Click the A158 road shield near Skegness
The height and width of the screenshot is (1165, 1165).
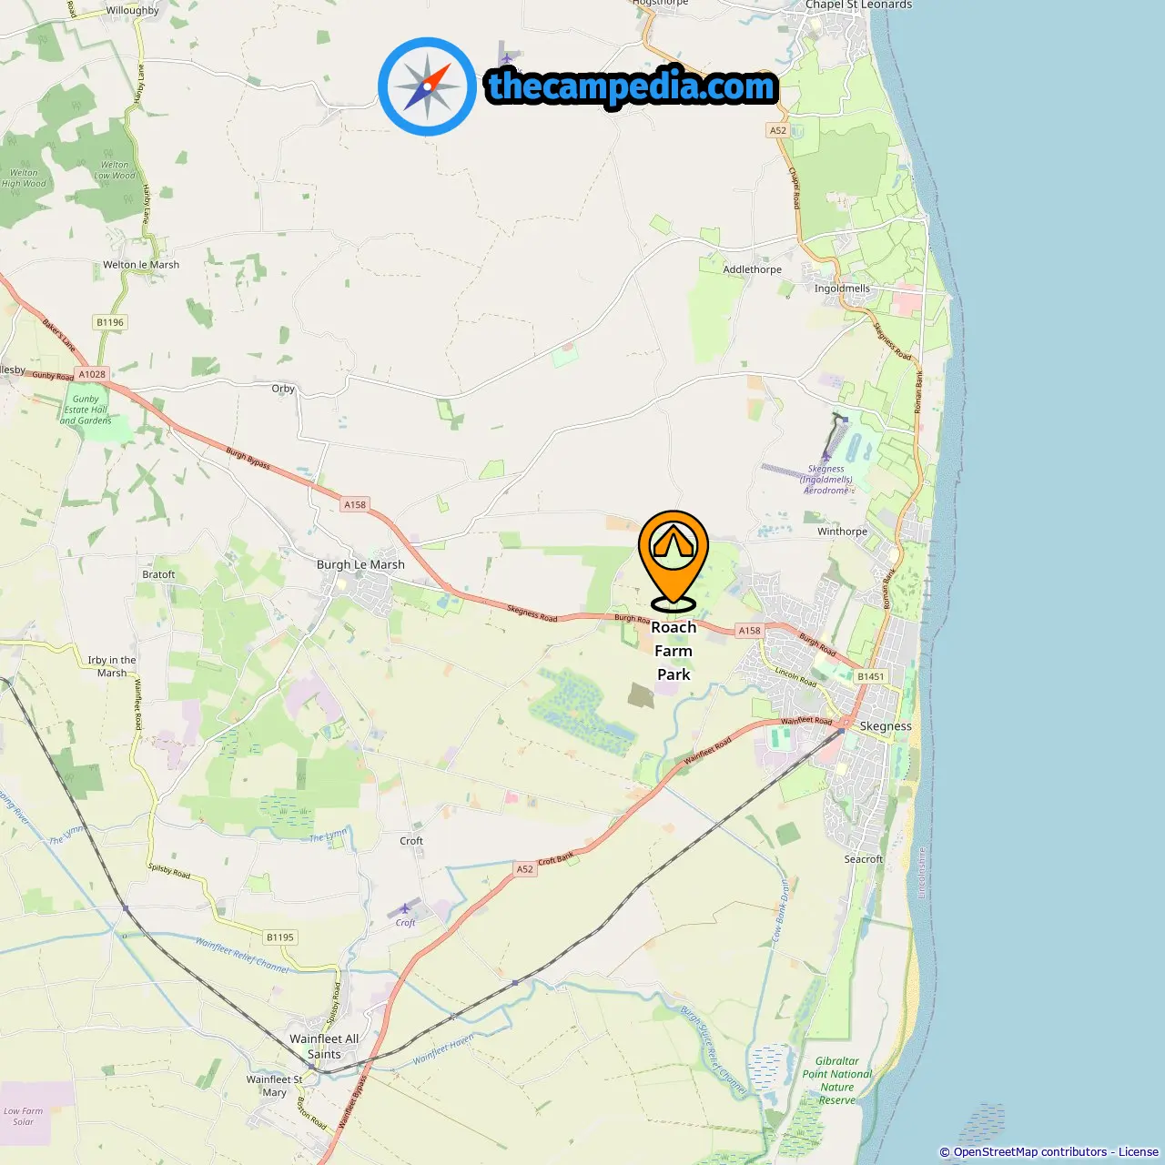pyautogui.click(x=749, y=630)
